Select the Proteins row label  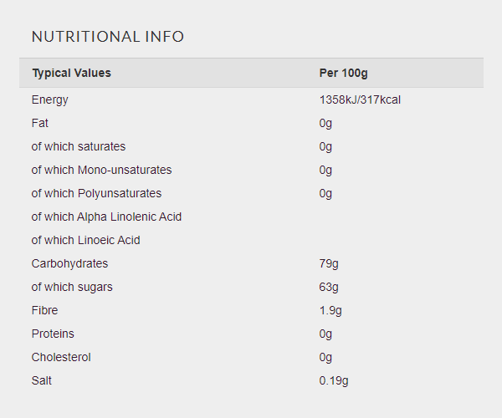pyautogui.click(x=53, y=334)
